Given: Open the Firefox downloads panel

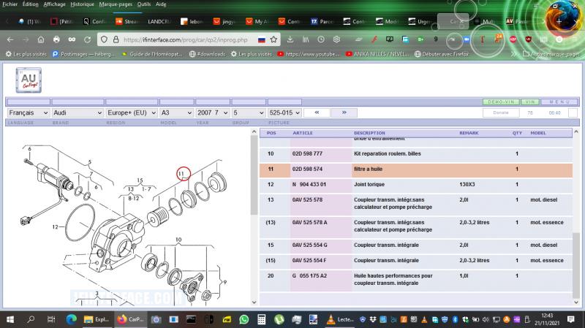Looking at the screenshot, I should coord(290,39).
